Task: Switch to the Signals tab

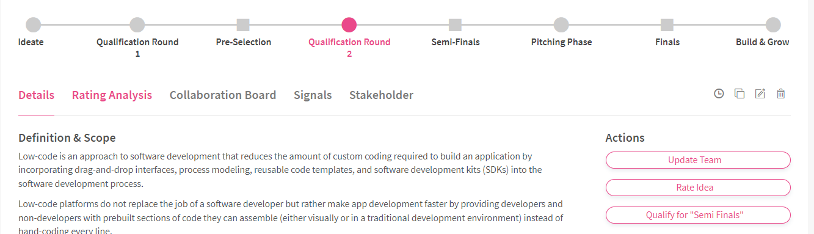Action: point(313,95)
